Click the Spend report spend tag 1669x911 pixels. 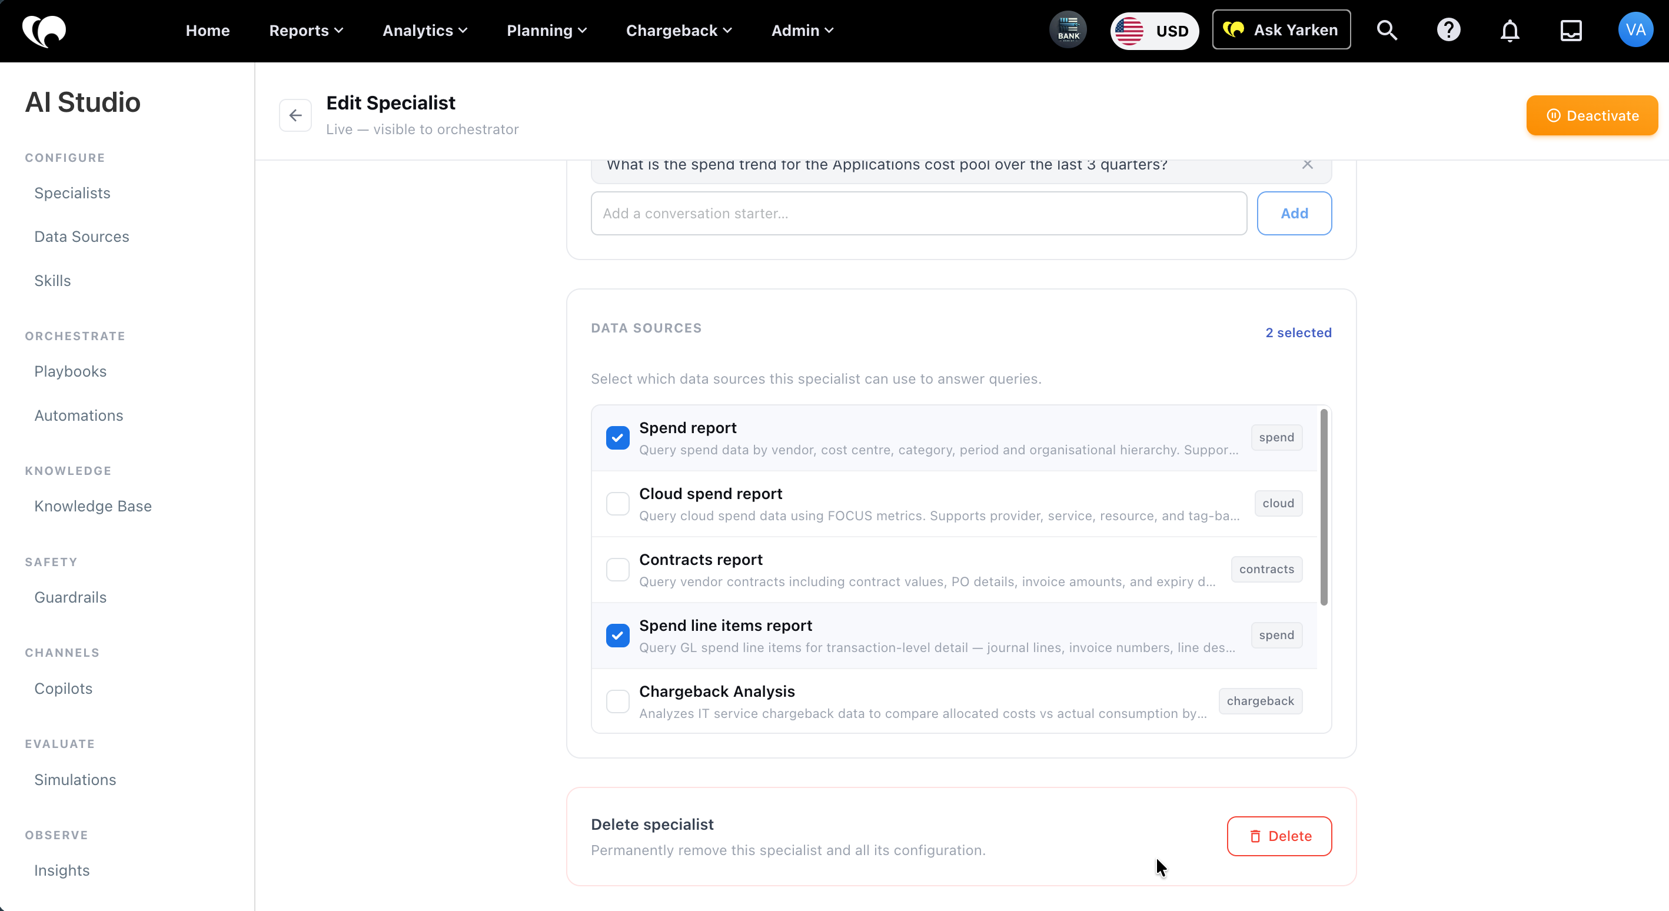click(1276, 438)
